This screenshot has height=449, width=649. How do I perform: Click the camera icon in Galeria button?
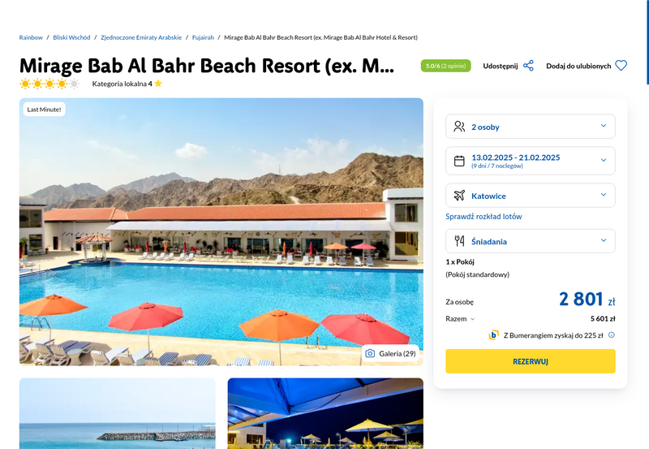coord(370,353)
